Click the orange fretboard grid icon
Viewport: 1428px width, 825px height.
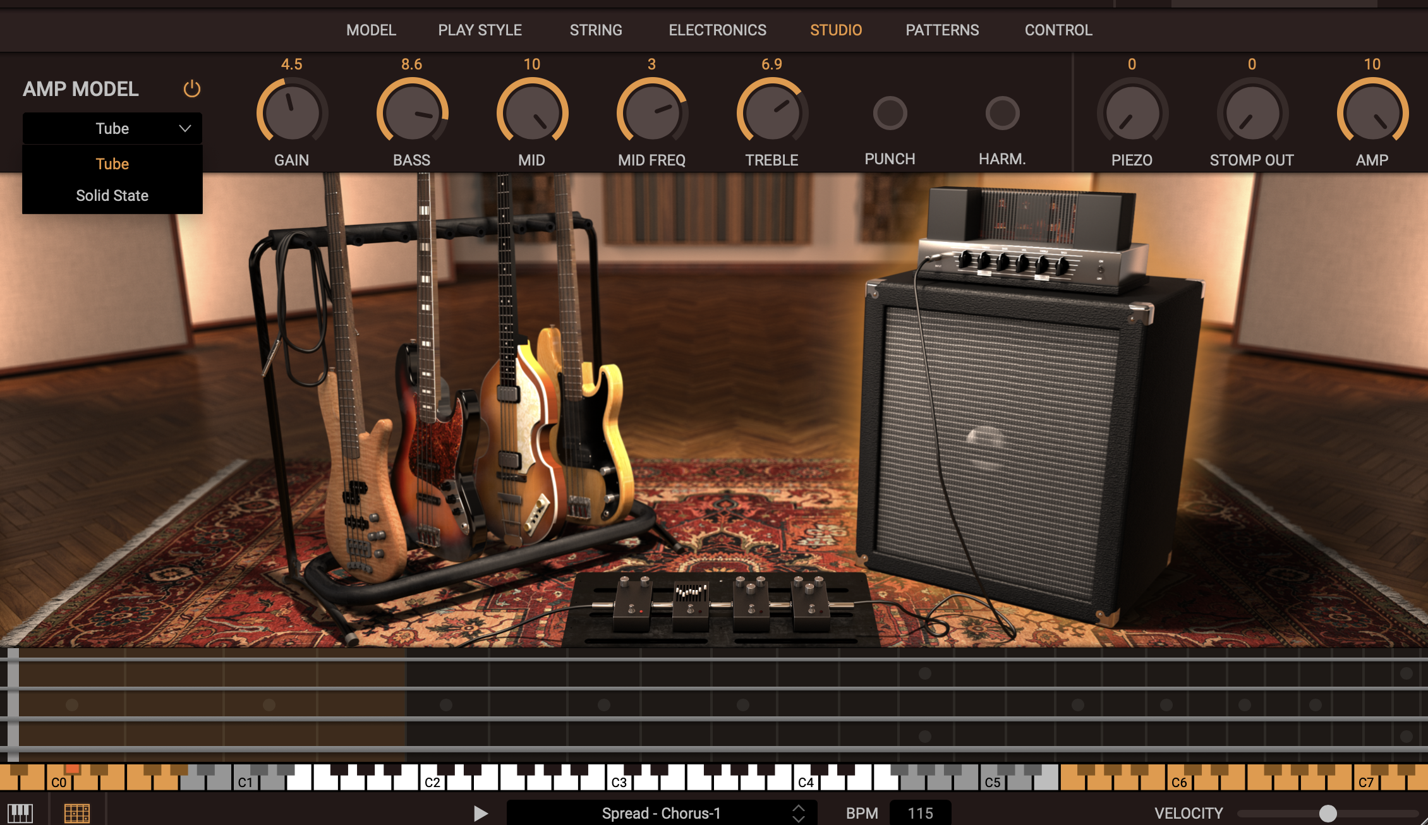(77, 812)
